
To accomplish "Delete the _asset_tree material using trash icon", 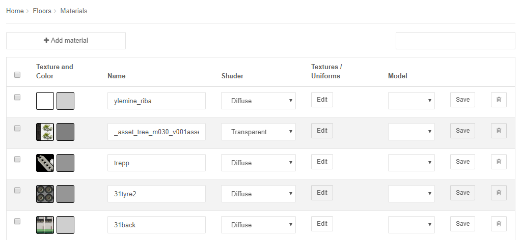I will point(499,131).
